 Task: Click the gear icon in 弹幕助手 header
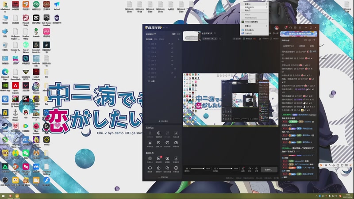309,40
